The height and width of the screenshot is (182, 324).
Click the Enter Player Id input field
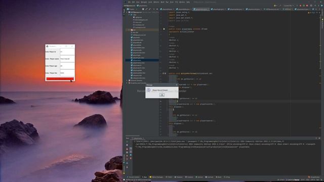pyautogui.click(x=67, y=52)
